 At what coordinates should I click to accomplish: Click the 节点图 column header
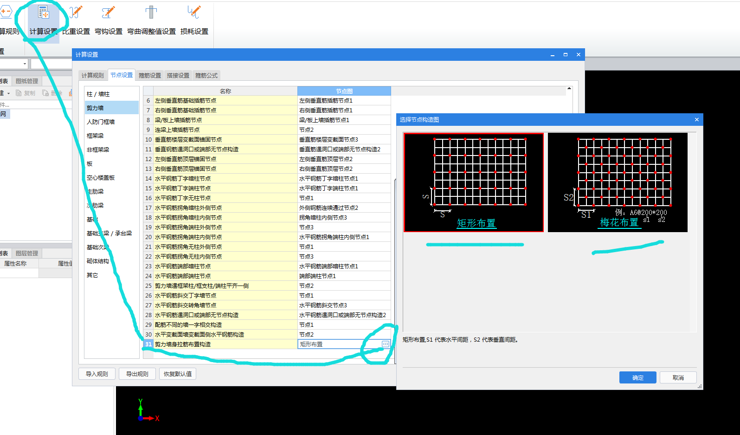[x=344, y=91]
